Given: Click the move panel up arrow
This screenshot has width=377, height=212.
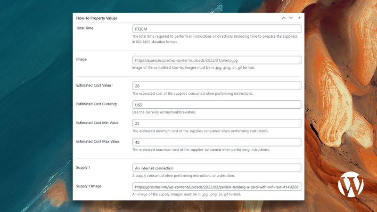Looking at the screenshot, I should (283, 18).
